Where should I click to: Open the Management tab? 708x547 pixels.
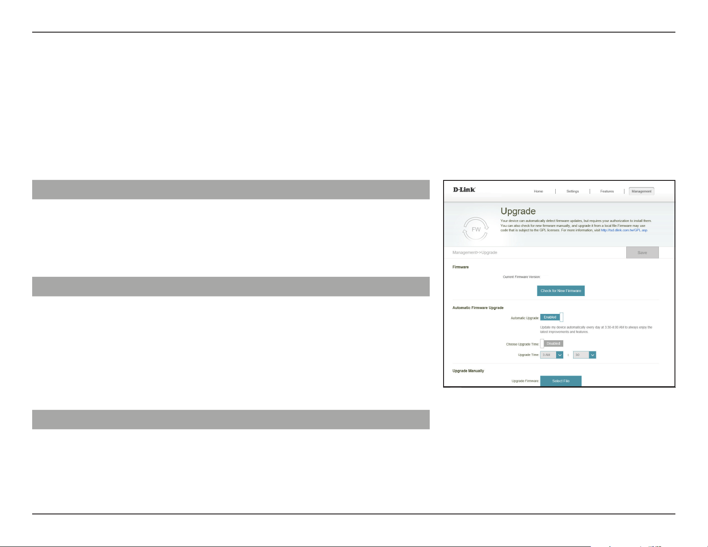(641, 191)
